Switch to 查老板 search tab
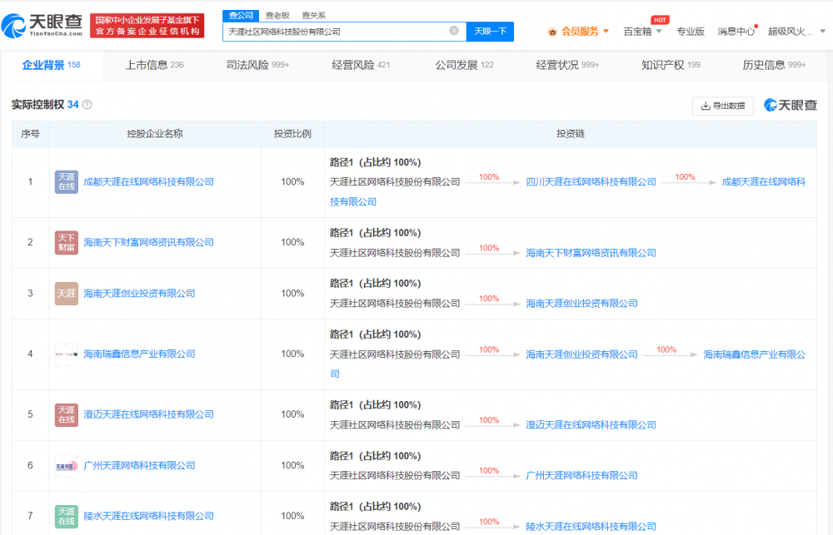 coord(277,15)
